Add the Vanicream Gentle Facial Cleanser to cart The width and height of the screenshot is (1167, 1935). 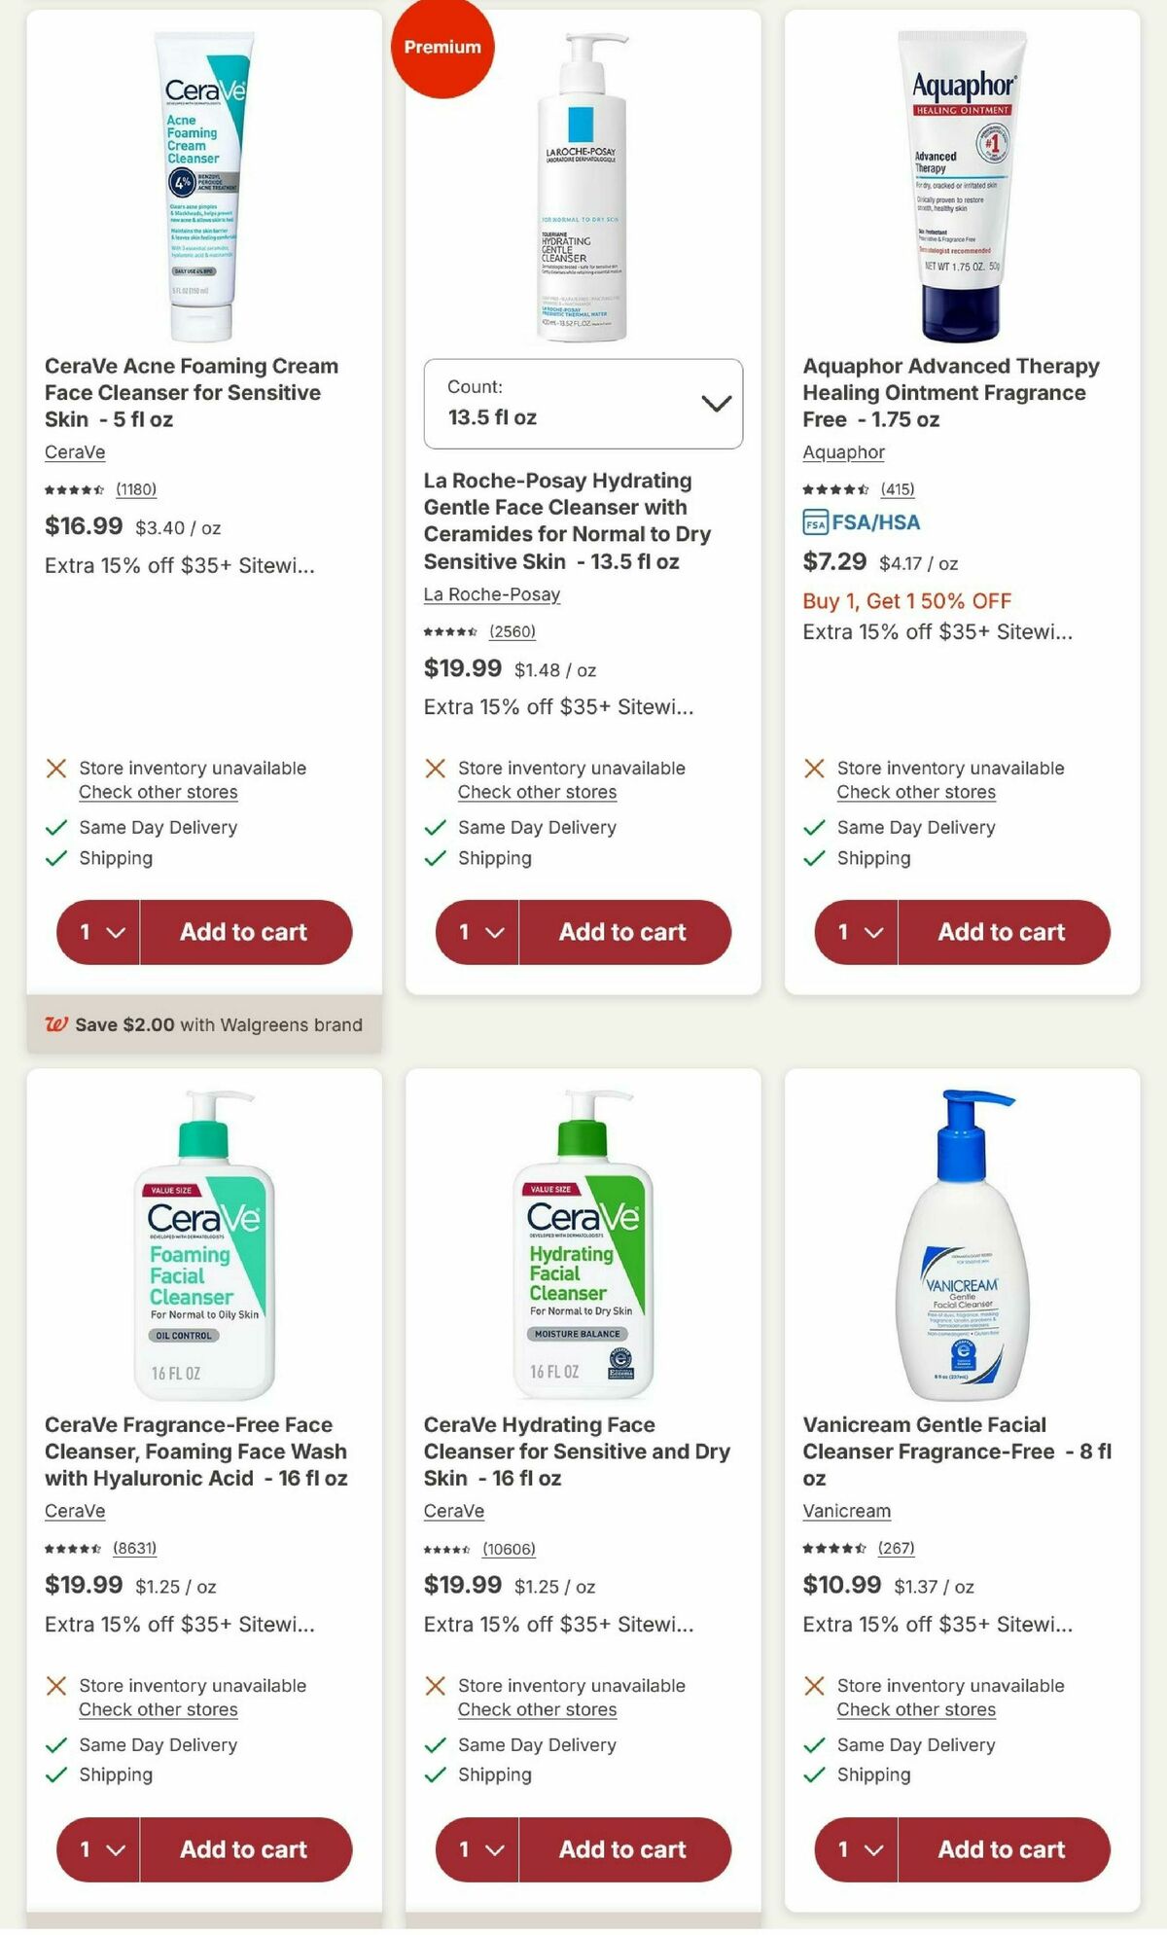tap(1003, 1849)
